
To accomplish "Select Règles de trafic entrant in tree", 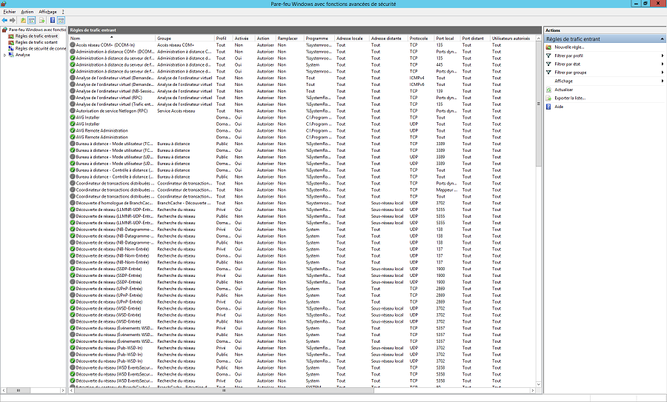I will 36,36.
